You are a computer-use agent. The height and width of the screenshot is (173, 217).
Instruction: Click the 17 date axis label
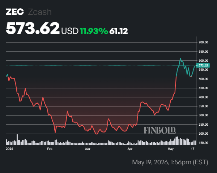[x=192, y=149]
